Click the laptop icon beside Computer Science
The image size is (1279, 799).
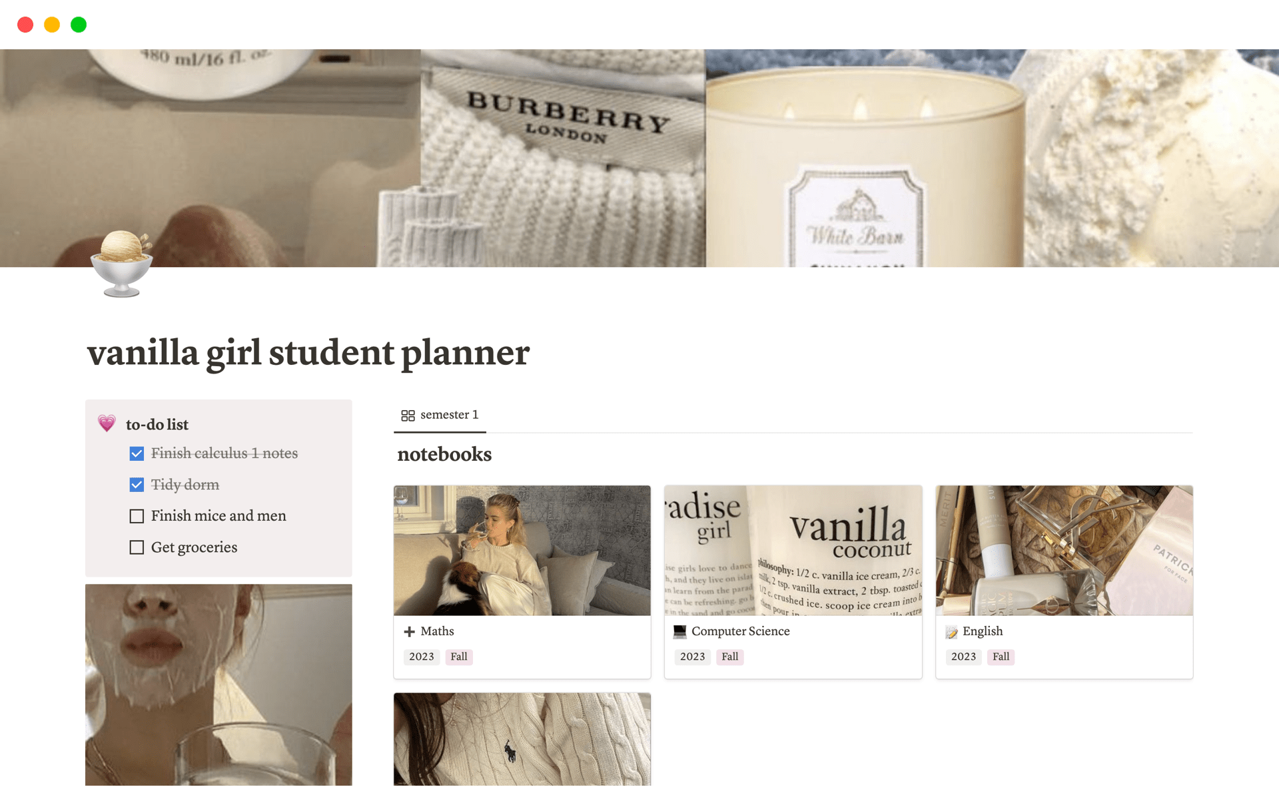[x=679, y=631]
